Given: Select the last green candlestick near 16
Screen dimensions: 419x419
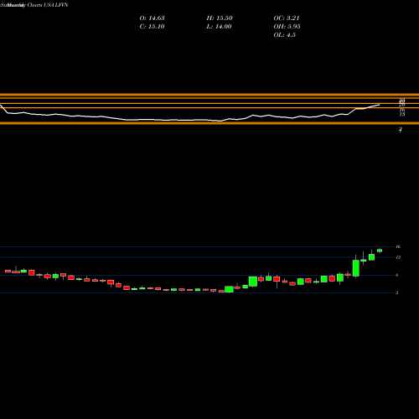Looking at the screenshot, I should pos(380,251).
